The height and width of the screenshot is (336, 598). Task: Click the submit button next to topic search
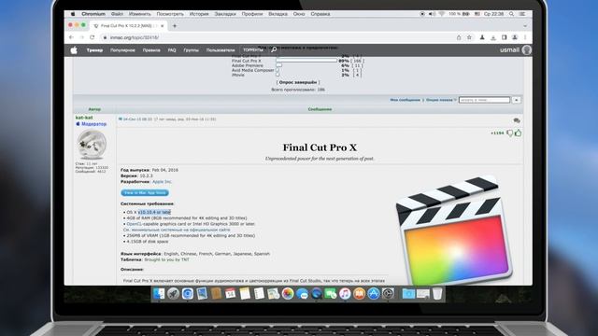coord(517,100)
